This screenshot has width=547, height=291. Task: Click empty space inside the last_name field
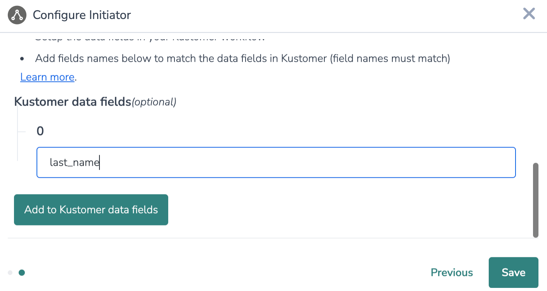311,163
